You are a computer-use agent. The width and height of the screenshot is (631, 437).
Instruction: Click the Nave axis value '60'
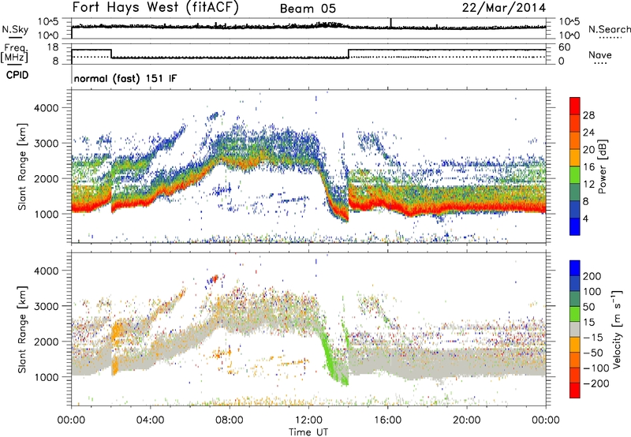(x=565, y=47)
